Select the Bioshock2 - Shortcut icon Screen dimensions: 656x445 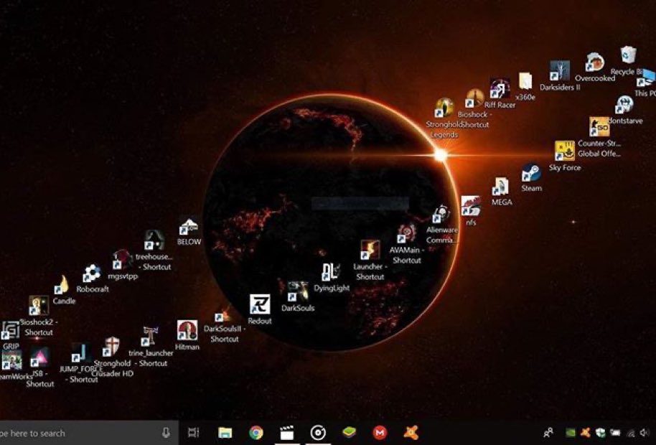coord(38,306)
